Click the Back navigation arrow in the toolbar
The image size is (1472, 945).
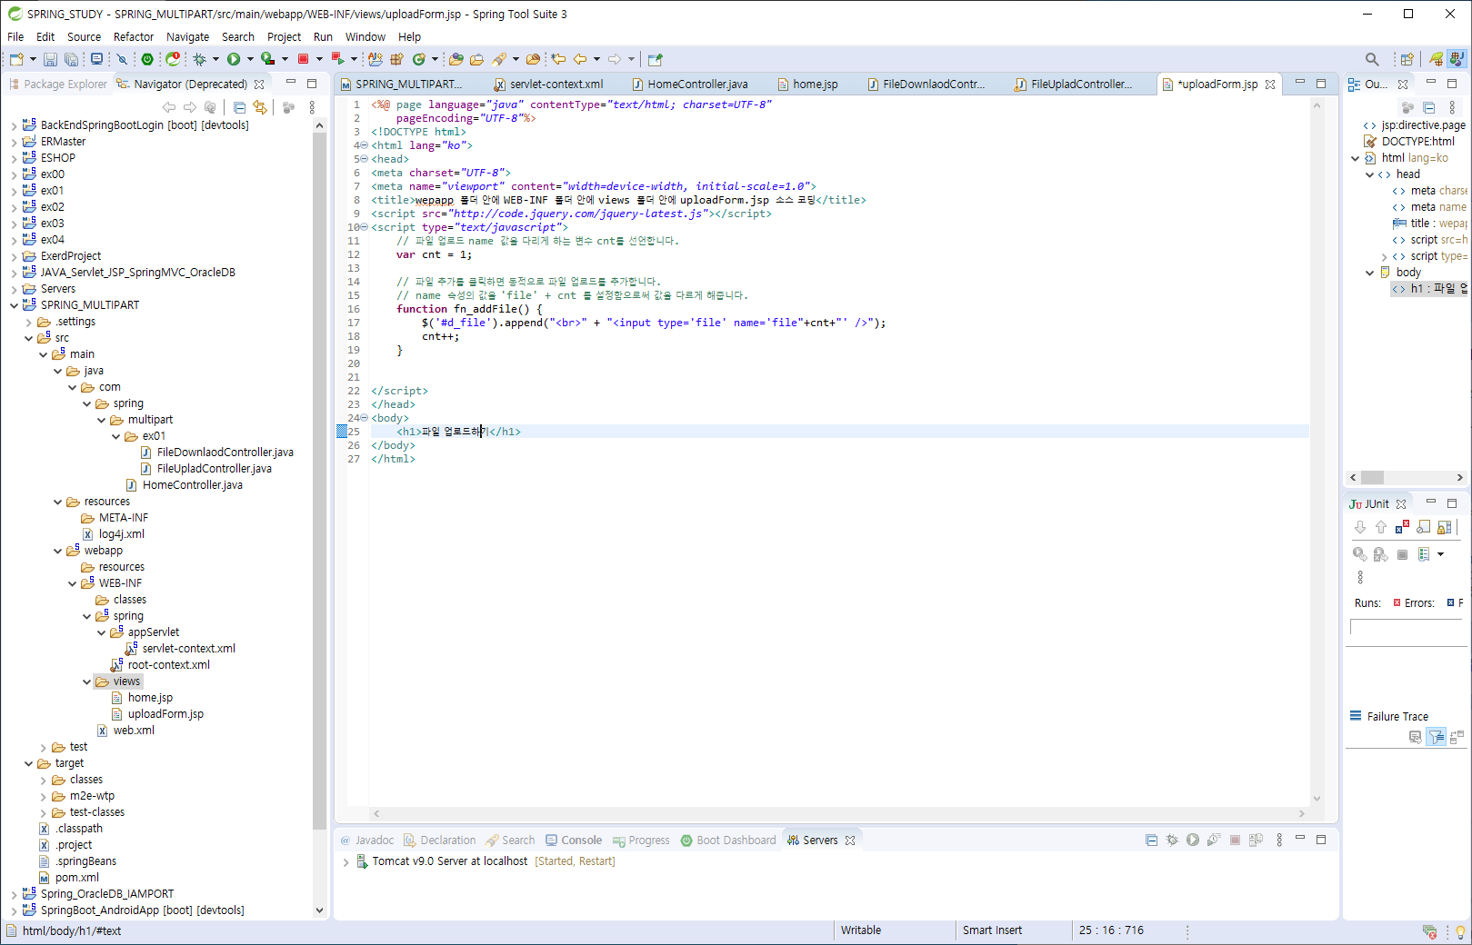point(580,59)
